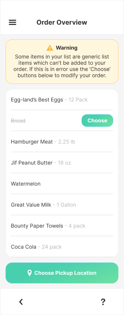Select Egg-land's Best Eggs item

click(x=62, y=100)
